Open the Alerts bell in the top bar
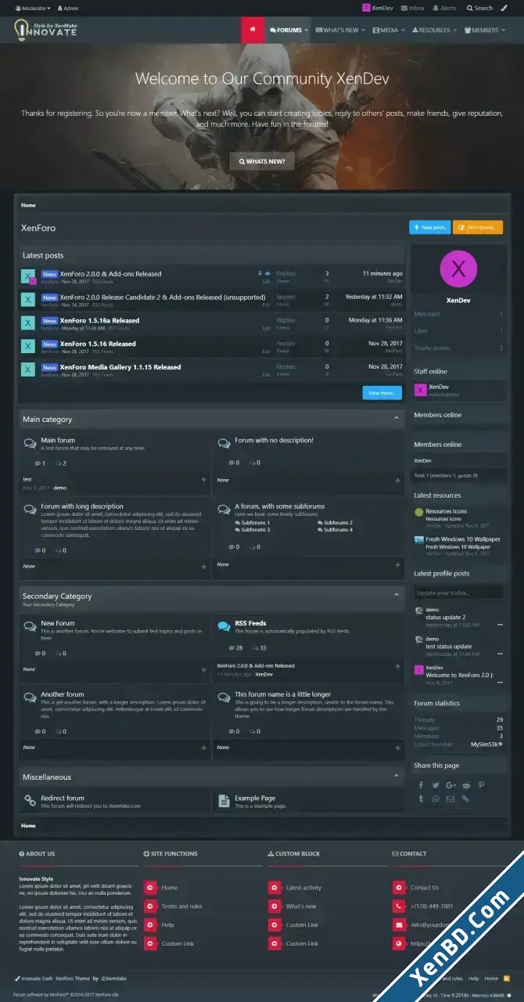Screen dimensions: 524x1002 tap(444, 8)
